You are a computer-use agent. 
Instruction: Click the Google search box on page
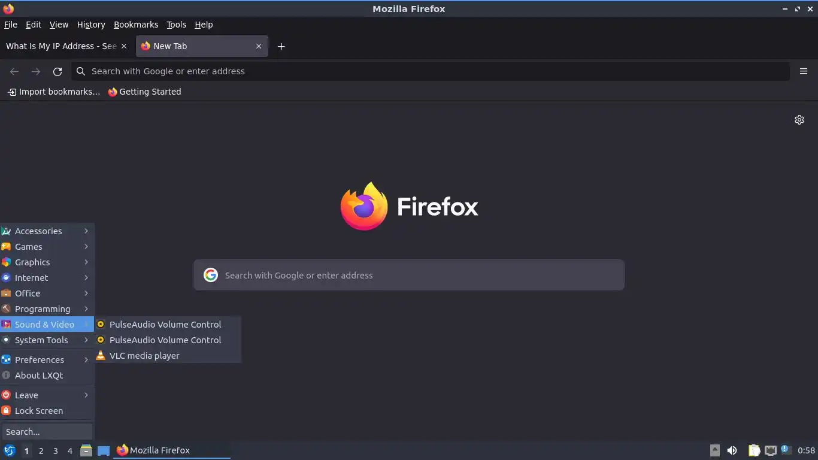[409, 276]
